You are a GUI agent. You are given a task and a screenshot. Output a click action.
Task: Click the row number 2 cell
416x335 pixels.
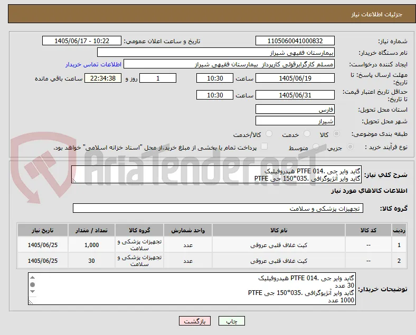[399, 261]
